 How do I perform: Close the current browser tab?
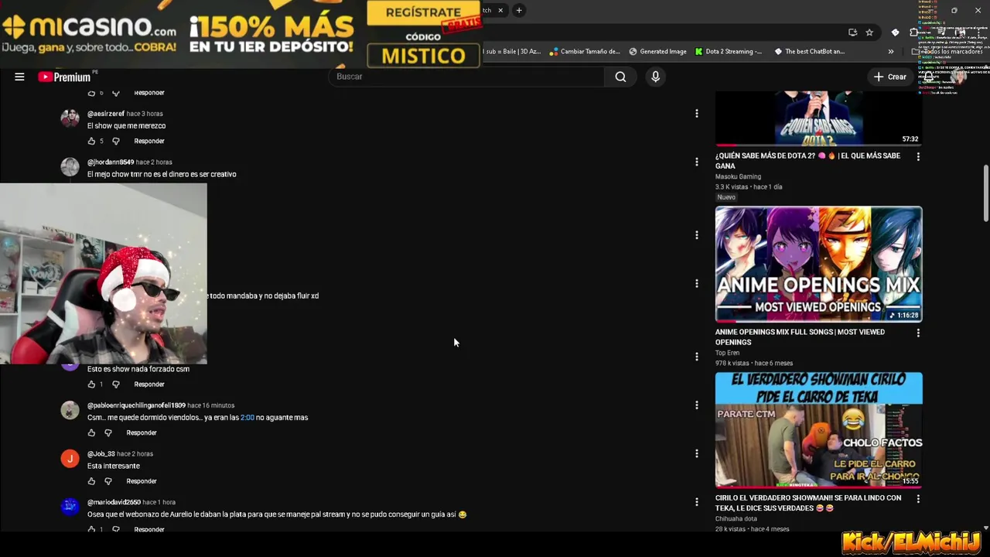coord(500,10)
